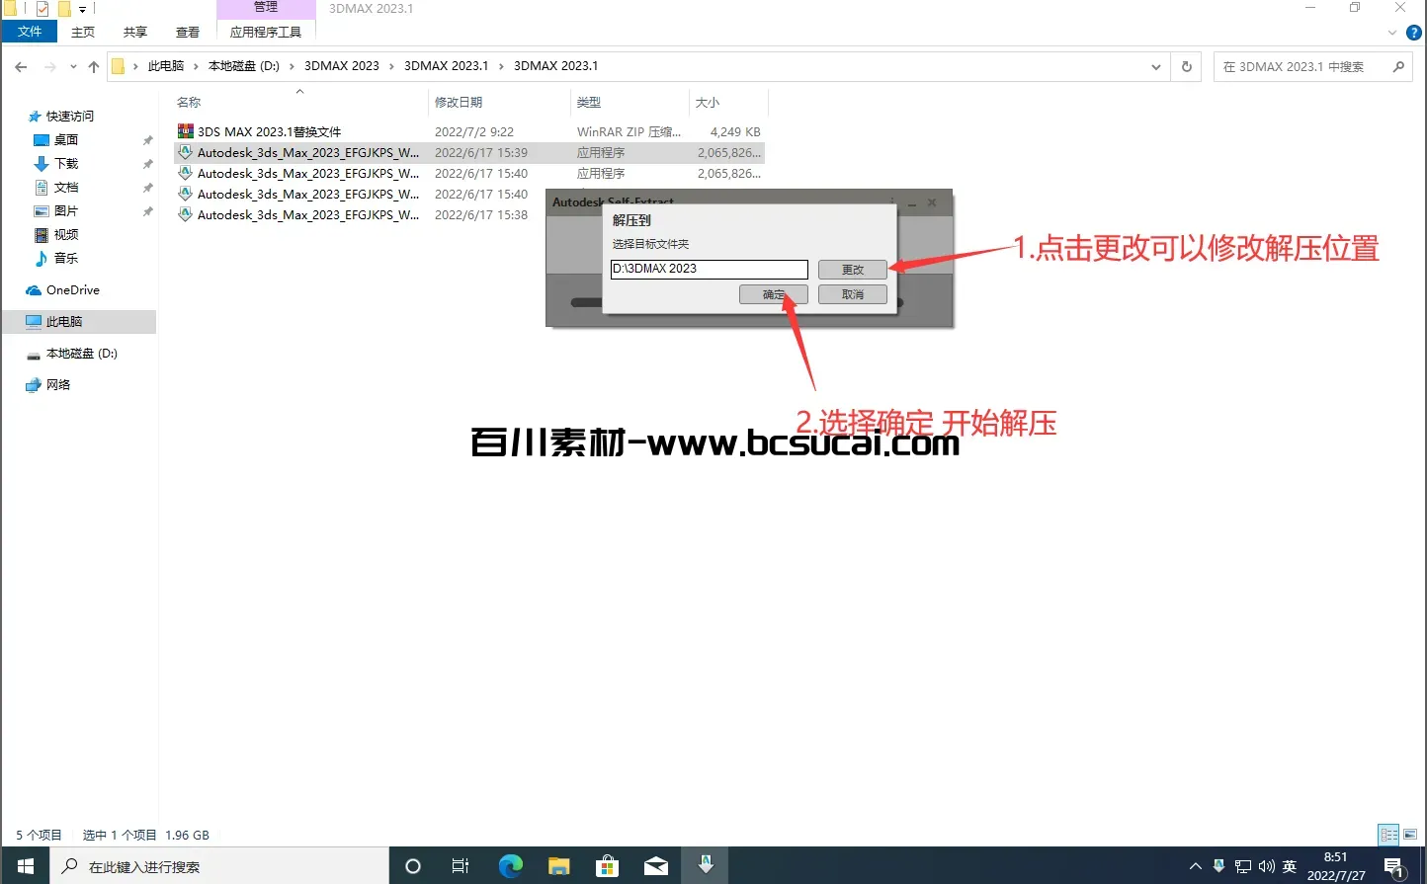Viewport: 1427px width, 884px height.
Task: Click the extract destination path field
Action: 710,269
